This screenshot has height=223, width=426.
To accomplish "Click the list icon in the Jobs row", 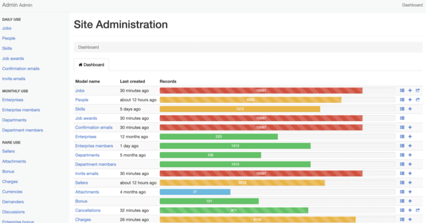I will tap(402, 91).
